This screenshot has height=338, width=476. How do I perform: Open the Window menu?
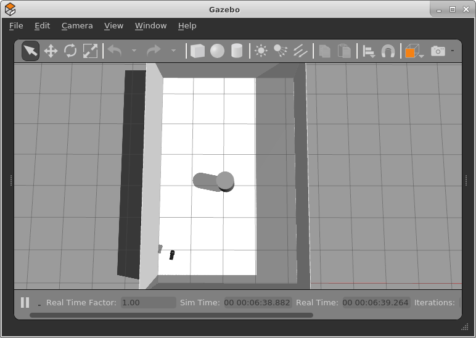151,26
